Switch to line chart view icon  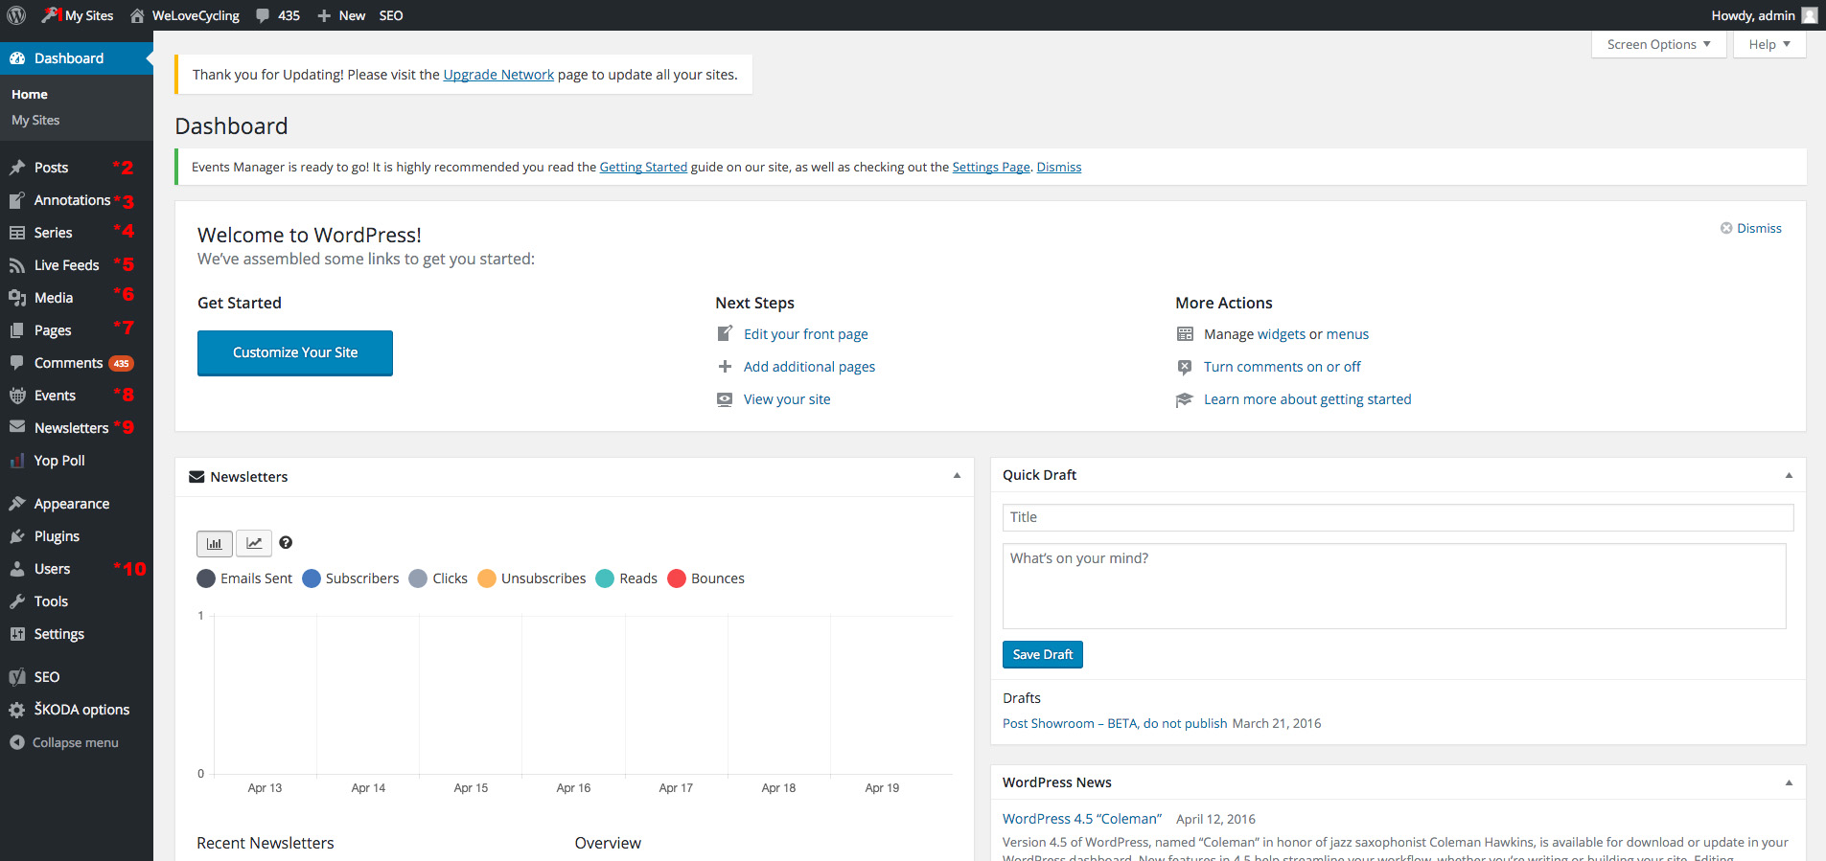254,543
